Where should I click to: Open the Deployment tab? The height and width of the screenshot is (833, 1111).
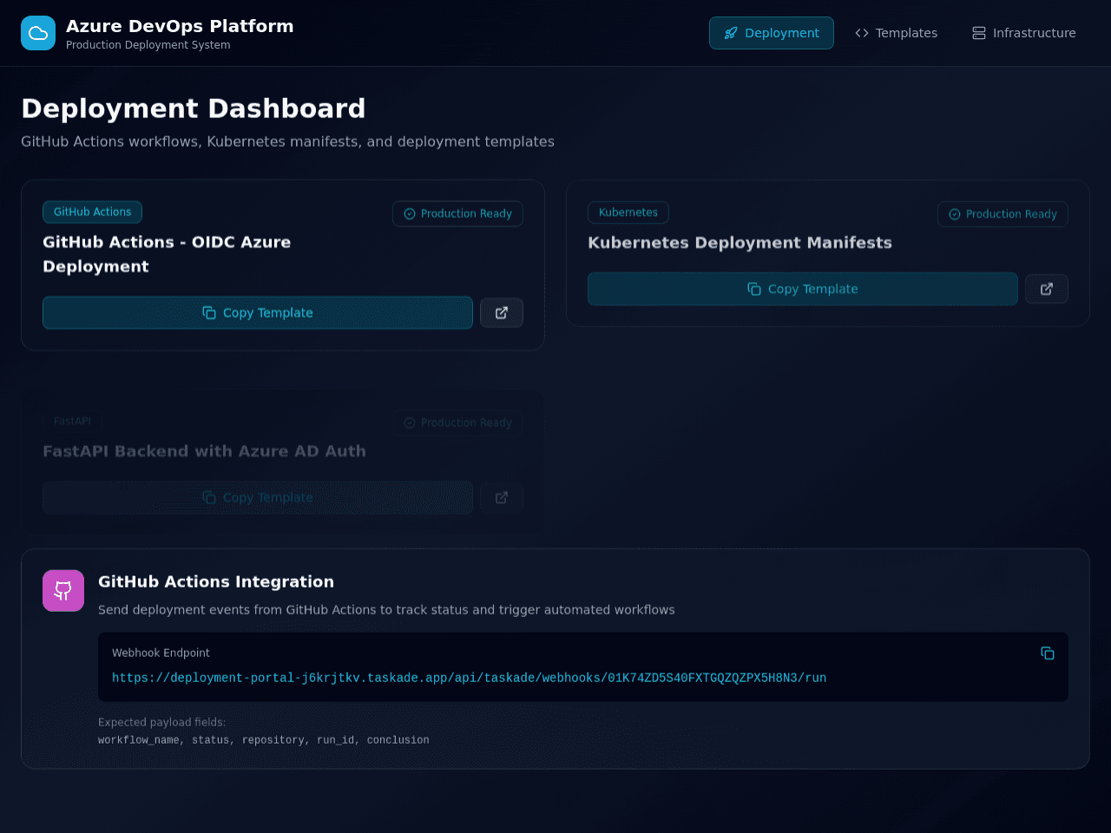[x=772, y=33]
